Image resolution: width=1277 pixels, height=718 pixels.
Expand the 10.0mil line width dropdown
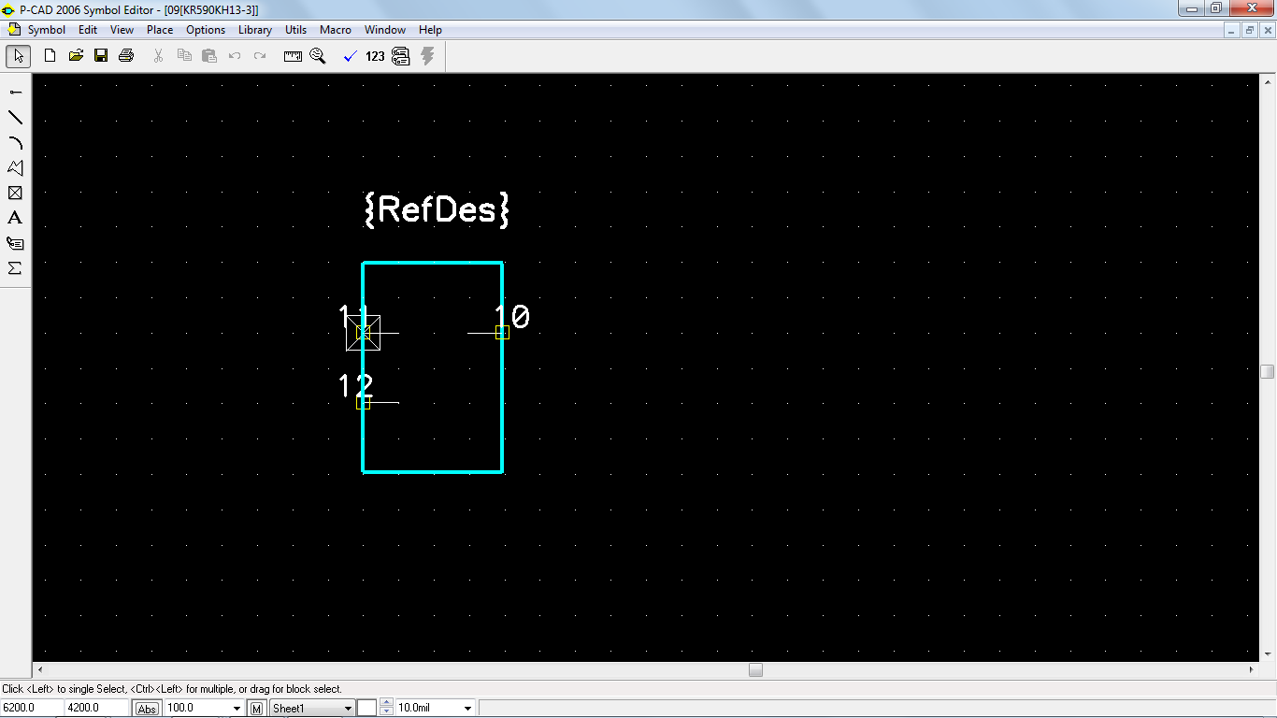click(467, 709)
